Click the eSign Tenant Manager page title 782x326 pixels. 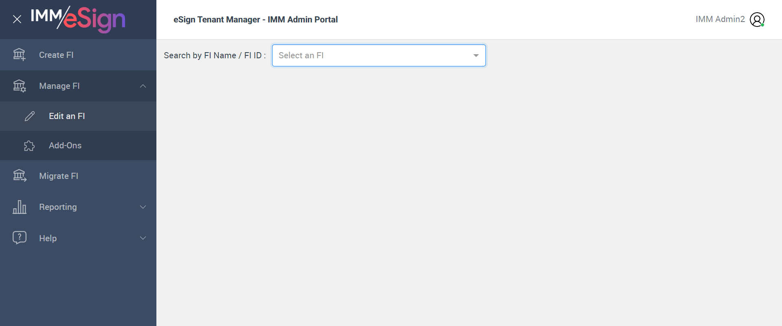click(255, 20)
